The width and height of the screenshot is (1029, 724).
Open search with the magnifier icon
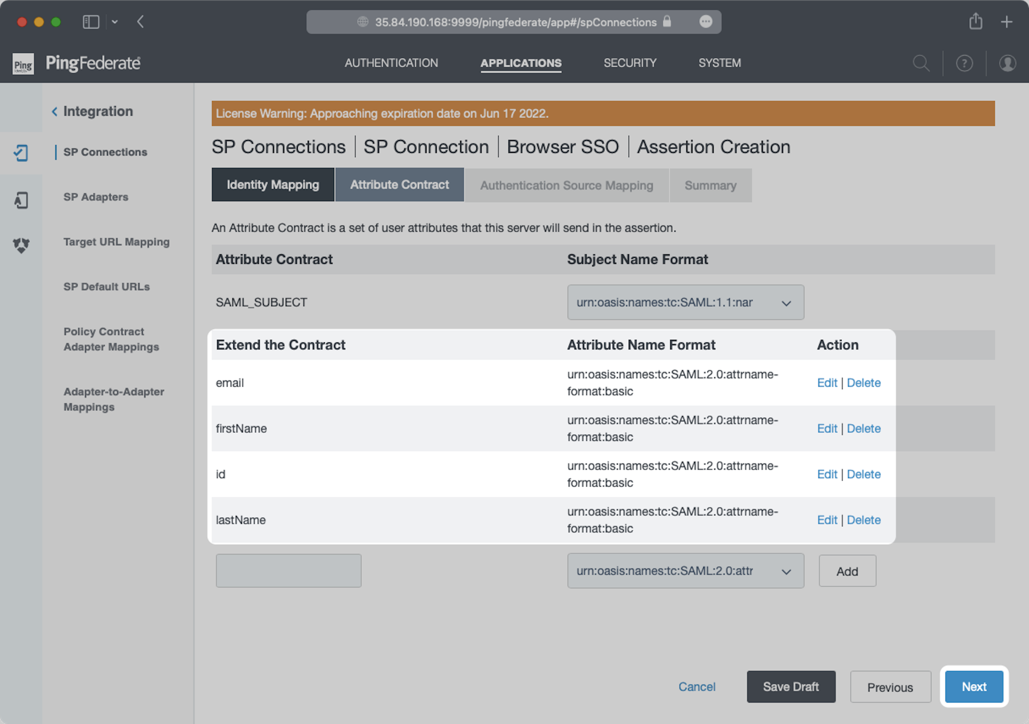(921, 63)
